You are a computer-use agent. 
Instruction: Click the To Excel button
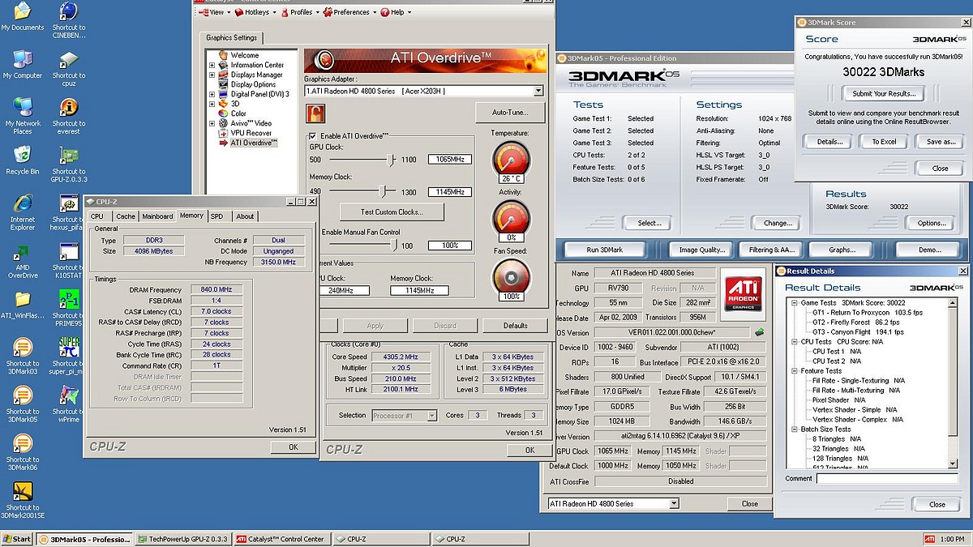pos(884,142)
